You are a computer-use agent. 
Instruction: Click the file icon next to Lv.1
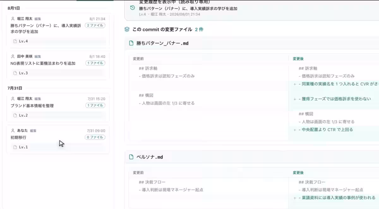(x=15, y=147)
